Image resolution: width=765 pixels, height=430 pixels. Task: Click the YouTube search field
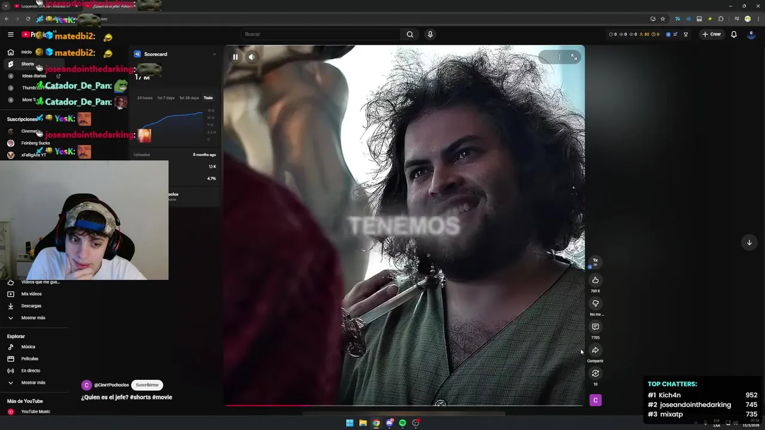[320, 34]
